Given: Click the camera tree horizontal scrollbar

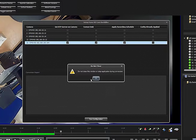Looking at the screenshot, I should click(x=190, y=70).
